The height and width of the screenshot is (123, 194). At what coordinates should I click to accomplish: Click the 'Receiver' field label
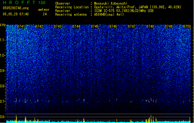coord(63,11)
